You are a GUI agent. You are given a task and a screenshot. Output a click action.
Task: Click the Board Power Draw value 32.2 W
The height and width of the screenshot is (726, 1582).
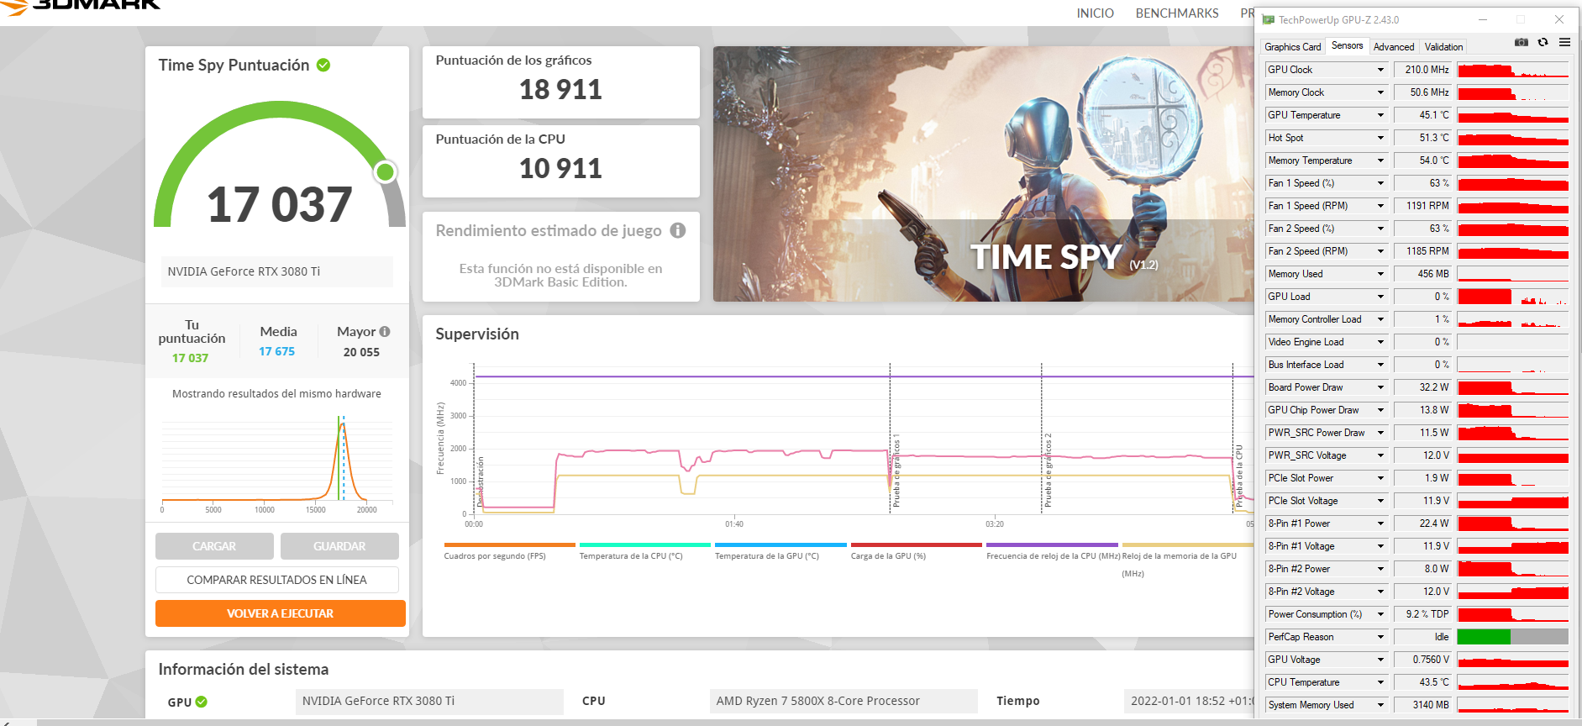click(x=1423, y=387)
